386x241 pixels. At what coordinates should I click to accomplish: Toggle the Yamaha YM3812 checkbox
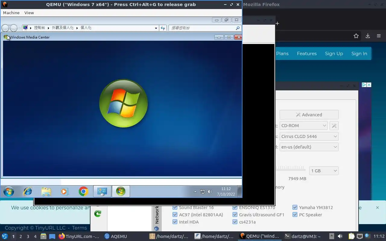295,207
